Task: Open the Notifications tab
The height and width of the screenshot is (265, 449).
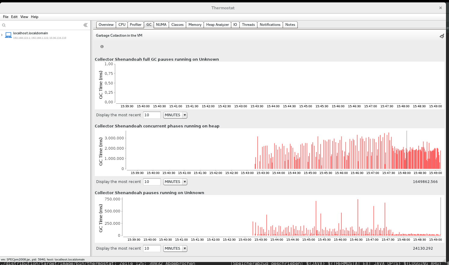Action: (270, 25)
